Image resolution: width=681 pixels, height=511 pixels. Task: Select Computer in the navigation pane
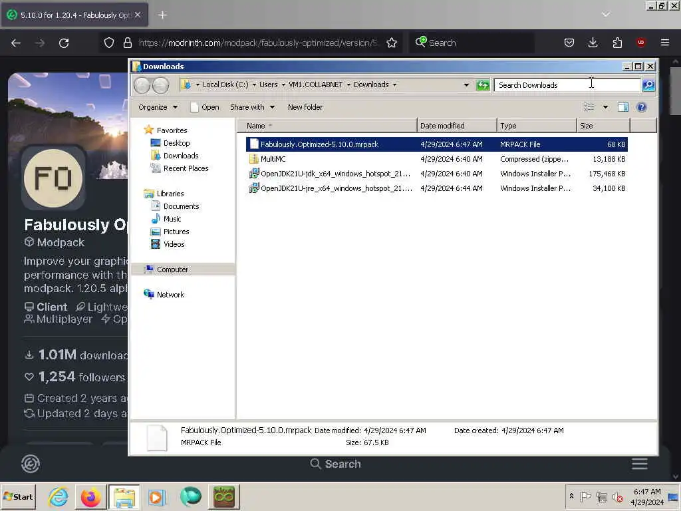pyautogui.click(x=184, y=269)
